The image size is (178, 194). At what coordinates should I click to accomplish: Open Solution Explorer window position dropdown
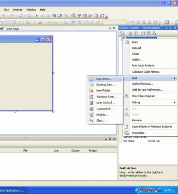(x=167, y=28)
